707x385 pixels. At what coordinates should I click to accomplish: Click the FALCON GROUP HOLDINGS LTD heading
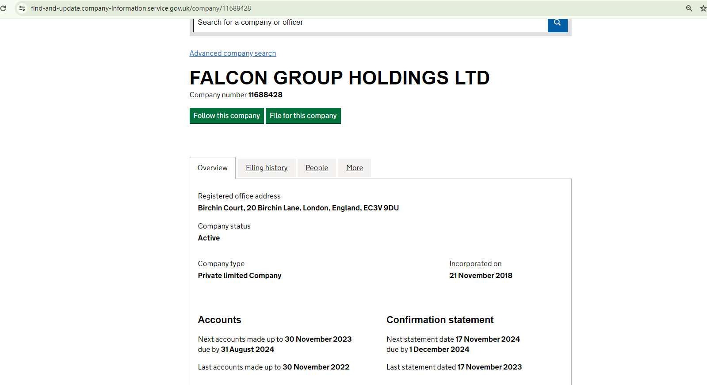[339, 78]
